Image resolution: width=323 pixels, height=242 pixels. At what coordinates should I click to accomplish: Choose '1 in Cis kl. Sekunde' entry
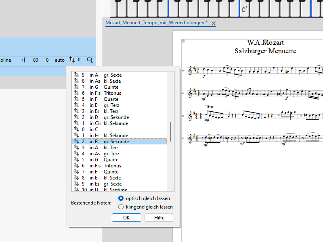(x=120, y=123)
